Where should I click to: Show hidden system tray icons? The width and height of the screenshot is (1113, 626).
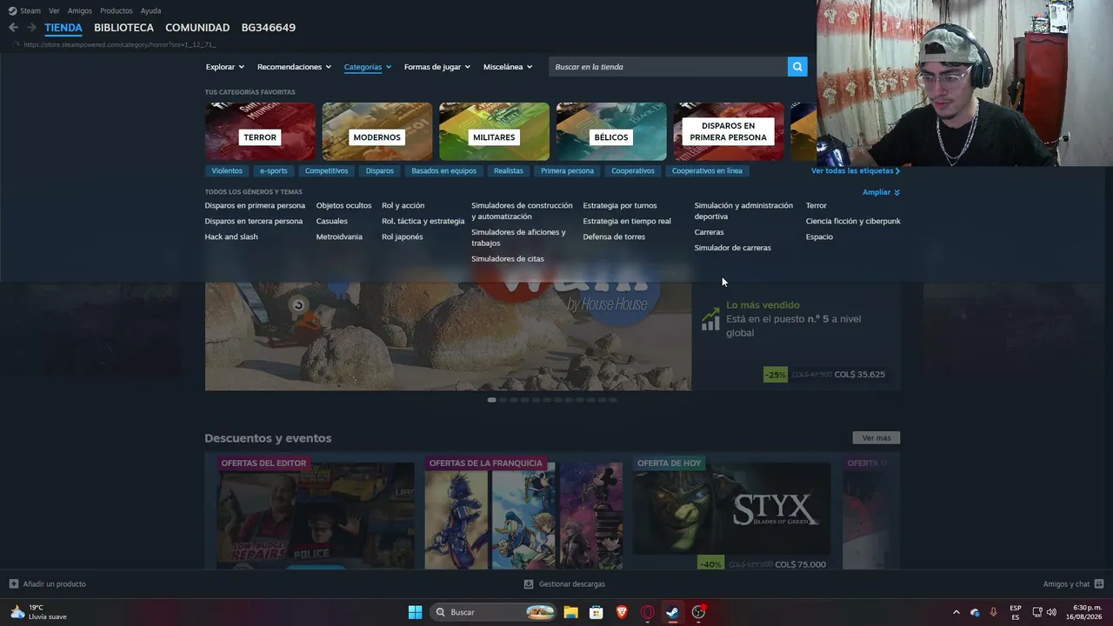[956, 612]
